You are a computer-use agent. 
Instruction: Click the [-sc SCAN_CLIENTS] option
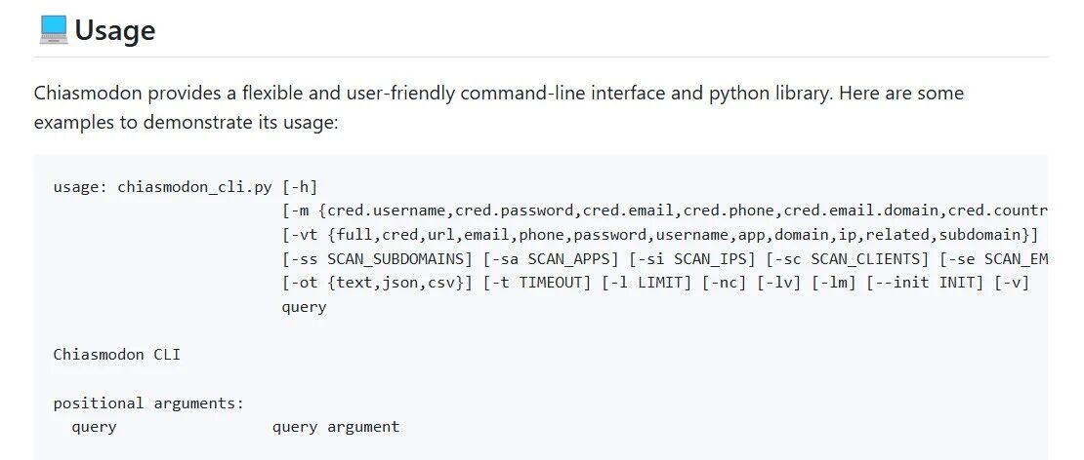pyautogui.click(x=851, y=259)
